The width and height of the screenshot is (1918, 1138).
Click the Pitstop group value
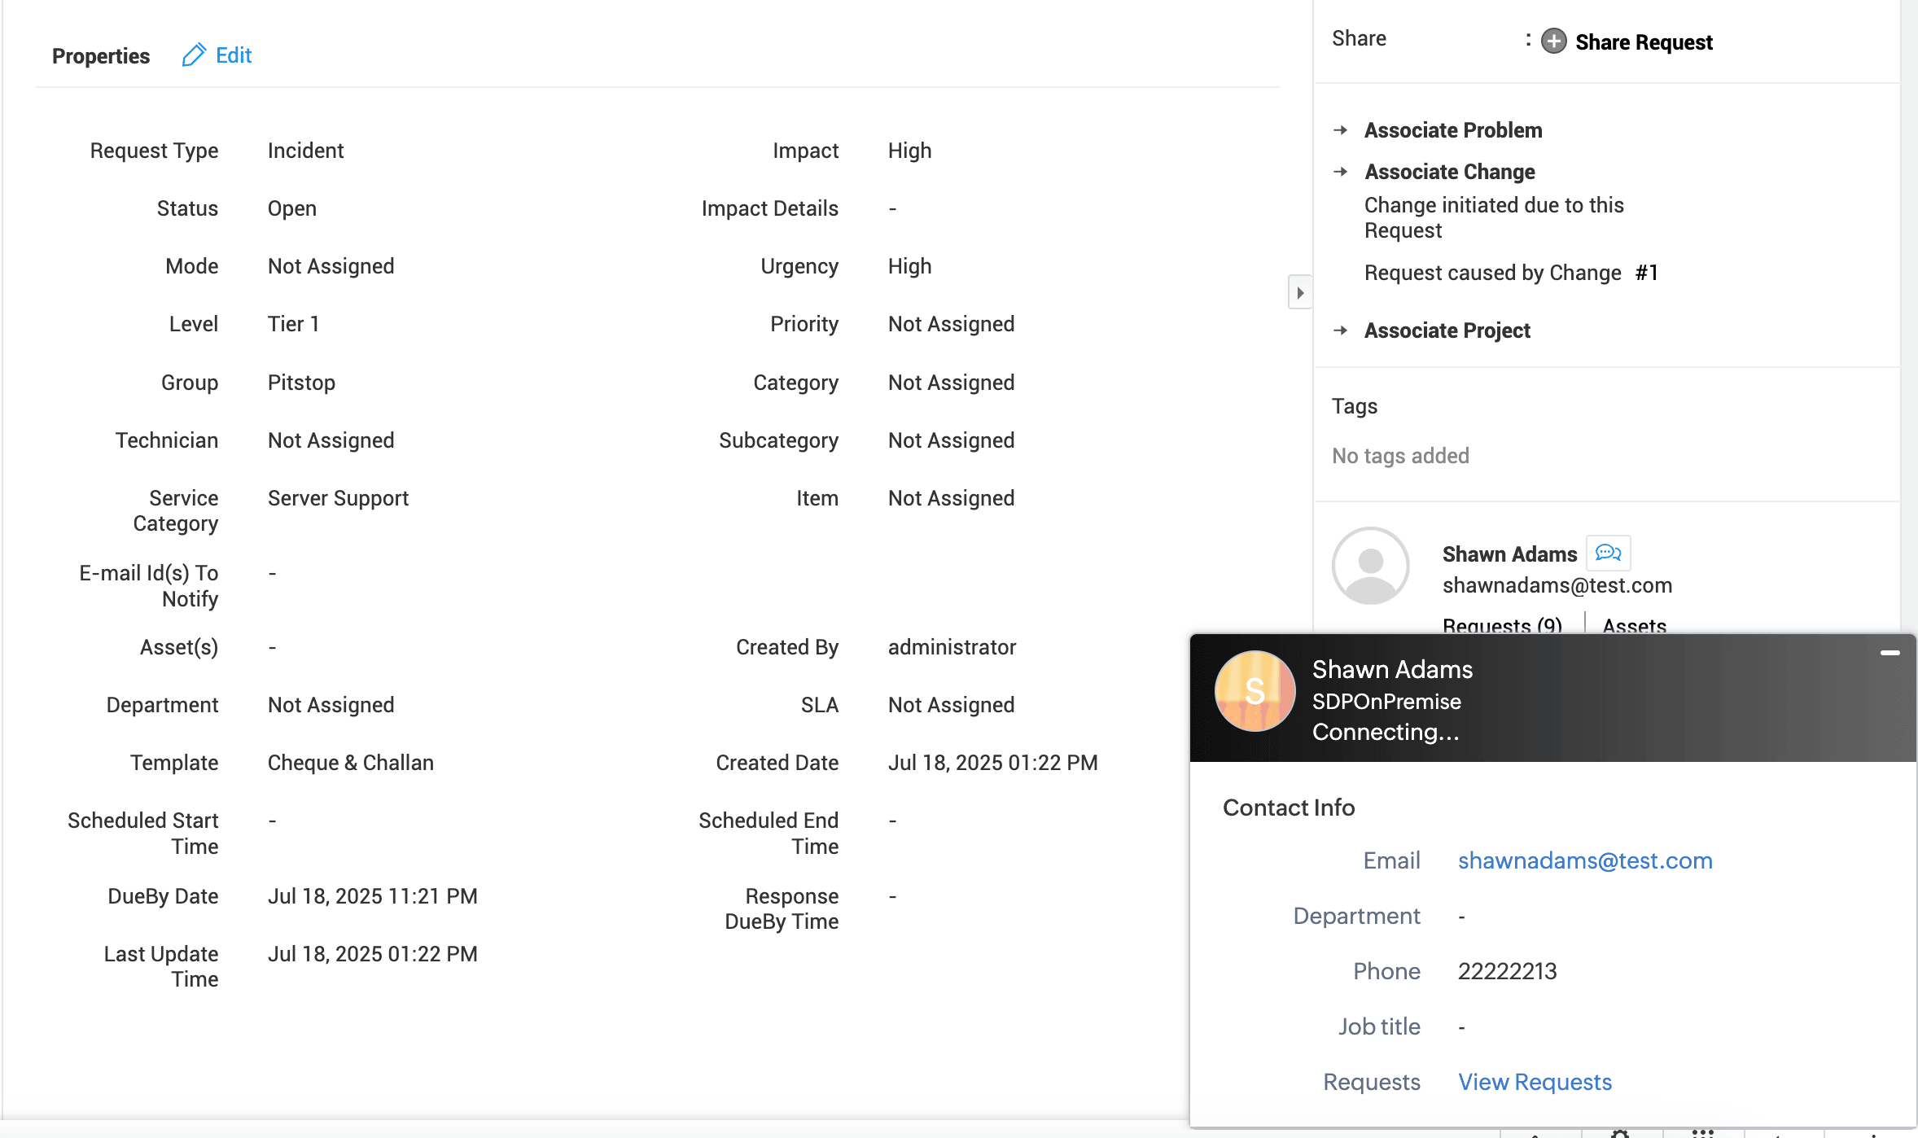point(301,383)
